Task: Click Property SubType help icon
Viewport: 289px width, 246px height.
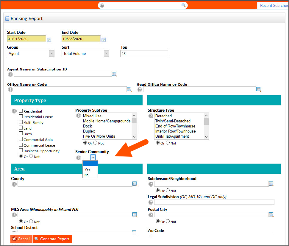Action: point(79,116)
